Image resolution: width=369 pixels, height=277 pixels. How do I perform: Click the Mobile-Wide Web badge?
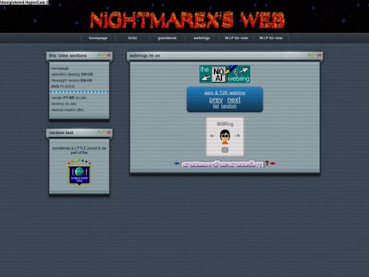pyautogui.click(x=79, y=173)
